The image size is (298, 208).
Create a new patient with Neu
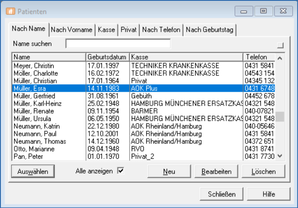pyautogui.click(x=169, y=171)
